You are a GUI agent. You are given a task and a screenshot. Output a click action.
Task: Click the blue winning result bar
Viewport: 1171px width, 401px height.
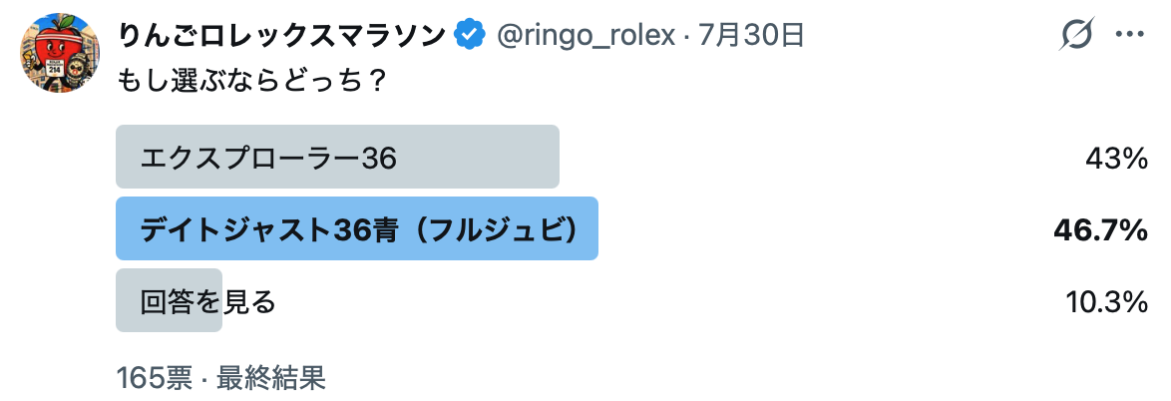357,228
